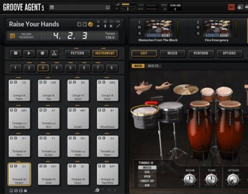The width and height of the screenshot is (248, 194).
Task: Click the padlock icon below the pads
Action: [x=26, y=190]
